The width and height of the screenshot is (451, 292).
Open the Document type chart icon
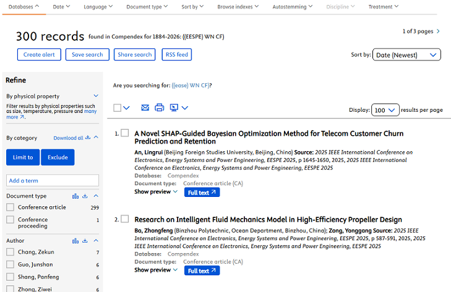point(75,196)
